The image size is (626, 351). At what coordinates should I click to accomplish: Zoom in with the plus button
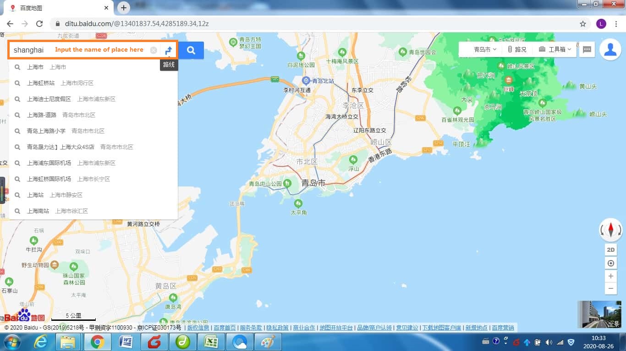pos(610,277)
